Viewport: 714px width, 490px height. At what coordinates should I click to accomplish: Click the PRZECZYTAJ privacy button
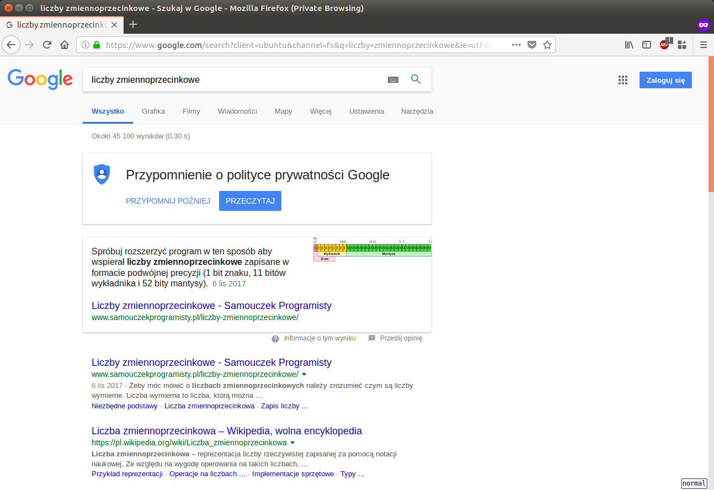point(250,201)
